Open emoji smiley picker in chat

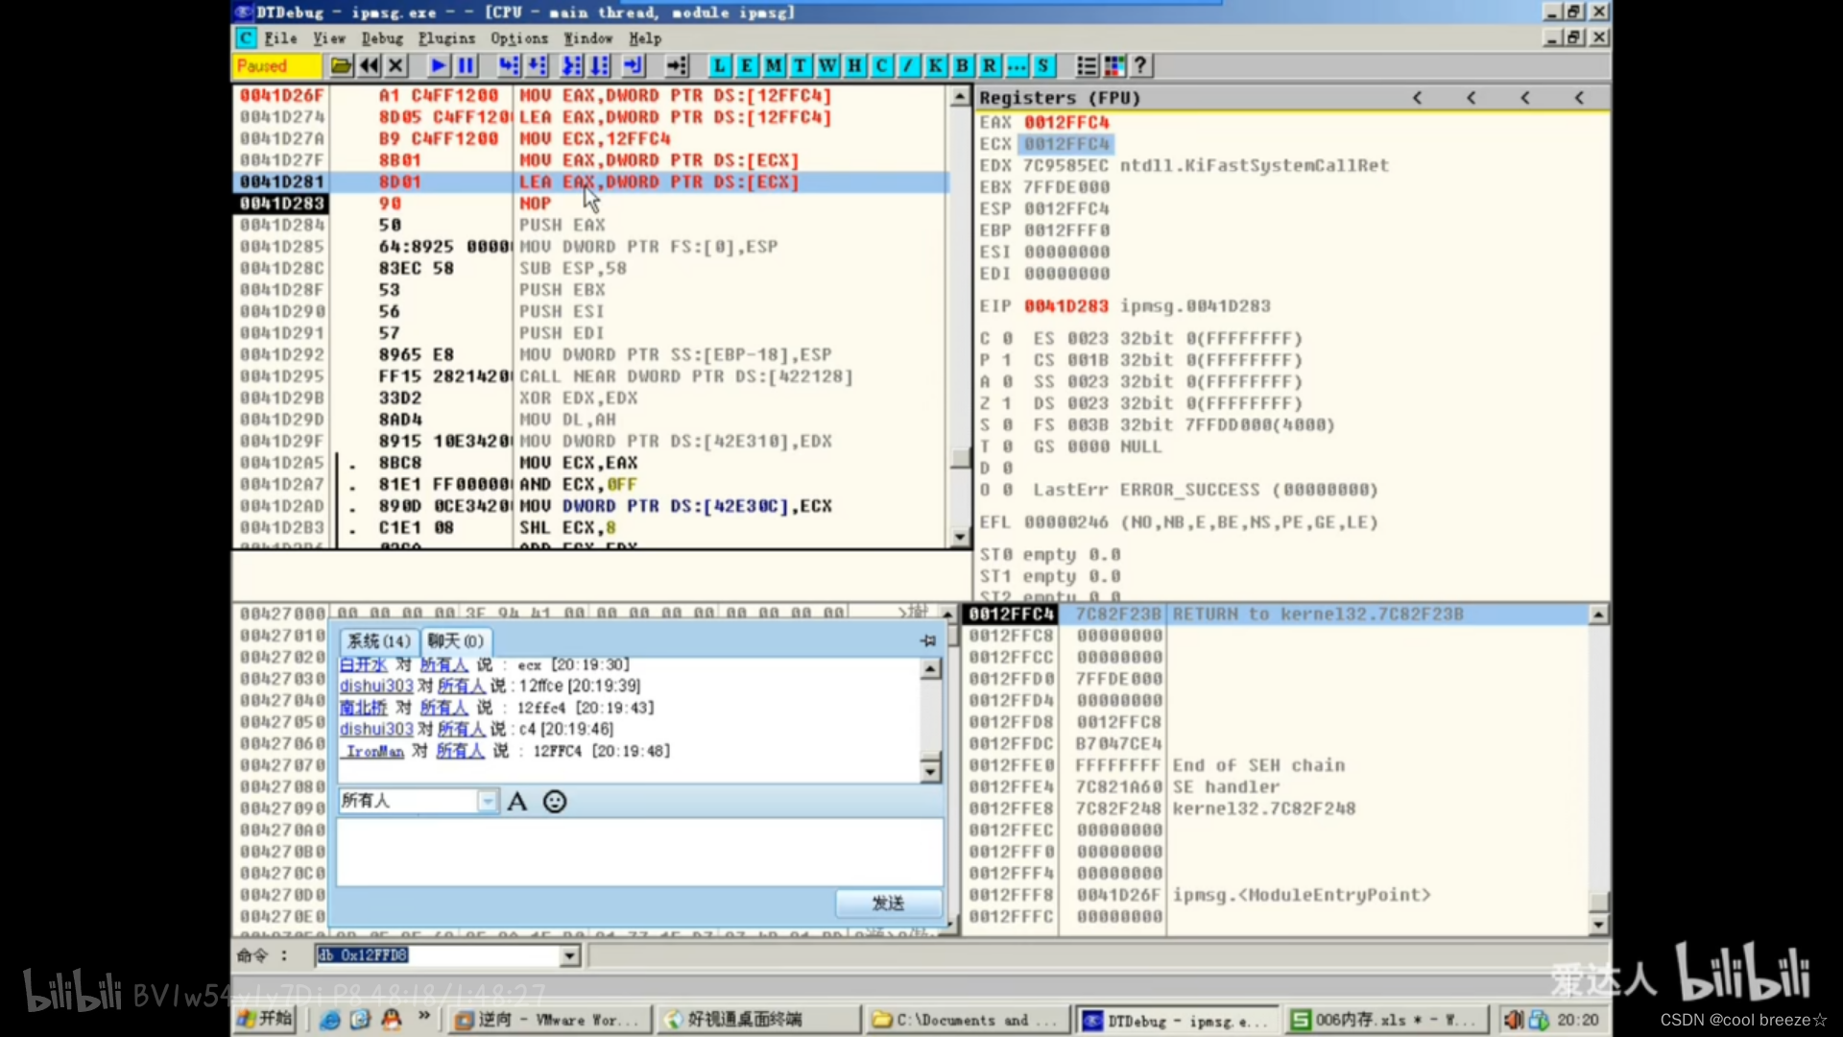click(555, 801)
